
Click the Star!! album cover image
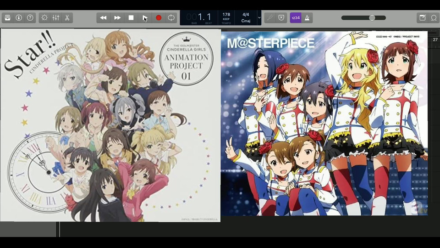[x=110, y=125]
